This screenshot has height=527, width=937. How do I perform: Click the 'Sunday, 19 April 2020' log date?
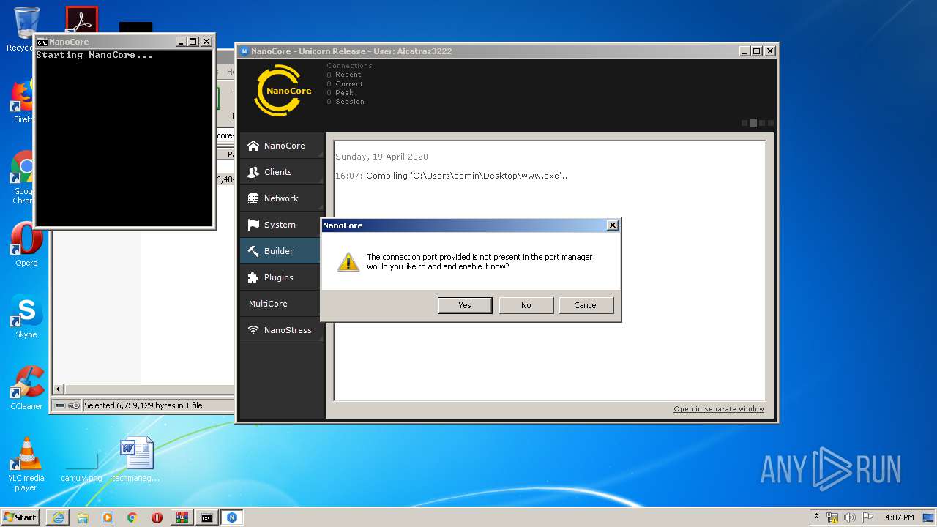(x=381, y=157)
